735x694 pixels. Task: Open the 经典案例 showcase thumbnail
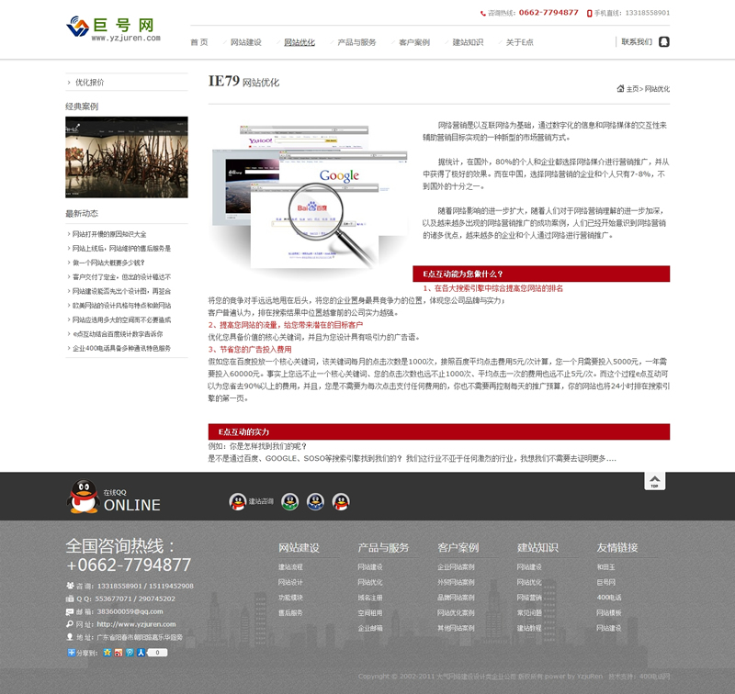[x=127, y=157]
